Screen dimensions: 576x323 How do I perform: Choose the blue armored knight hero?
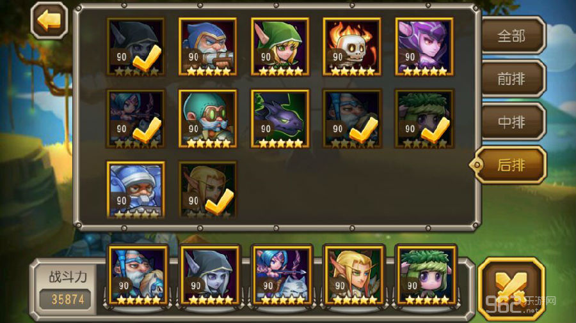(136, 190)
